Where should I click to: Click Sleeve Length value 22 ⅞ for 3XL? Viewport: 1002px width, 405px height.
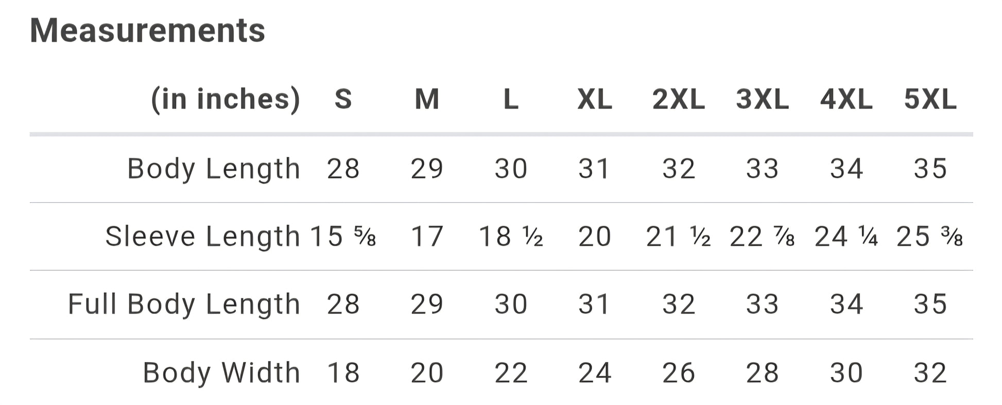(762, 237)
